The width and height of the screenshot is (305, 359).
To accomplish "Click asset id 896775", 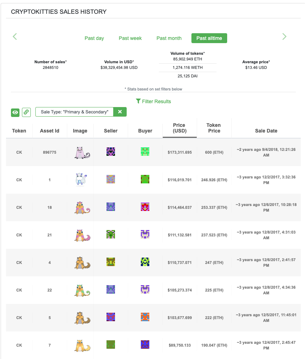I will click(50, 152).
